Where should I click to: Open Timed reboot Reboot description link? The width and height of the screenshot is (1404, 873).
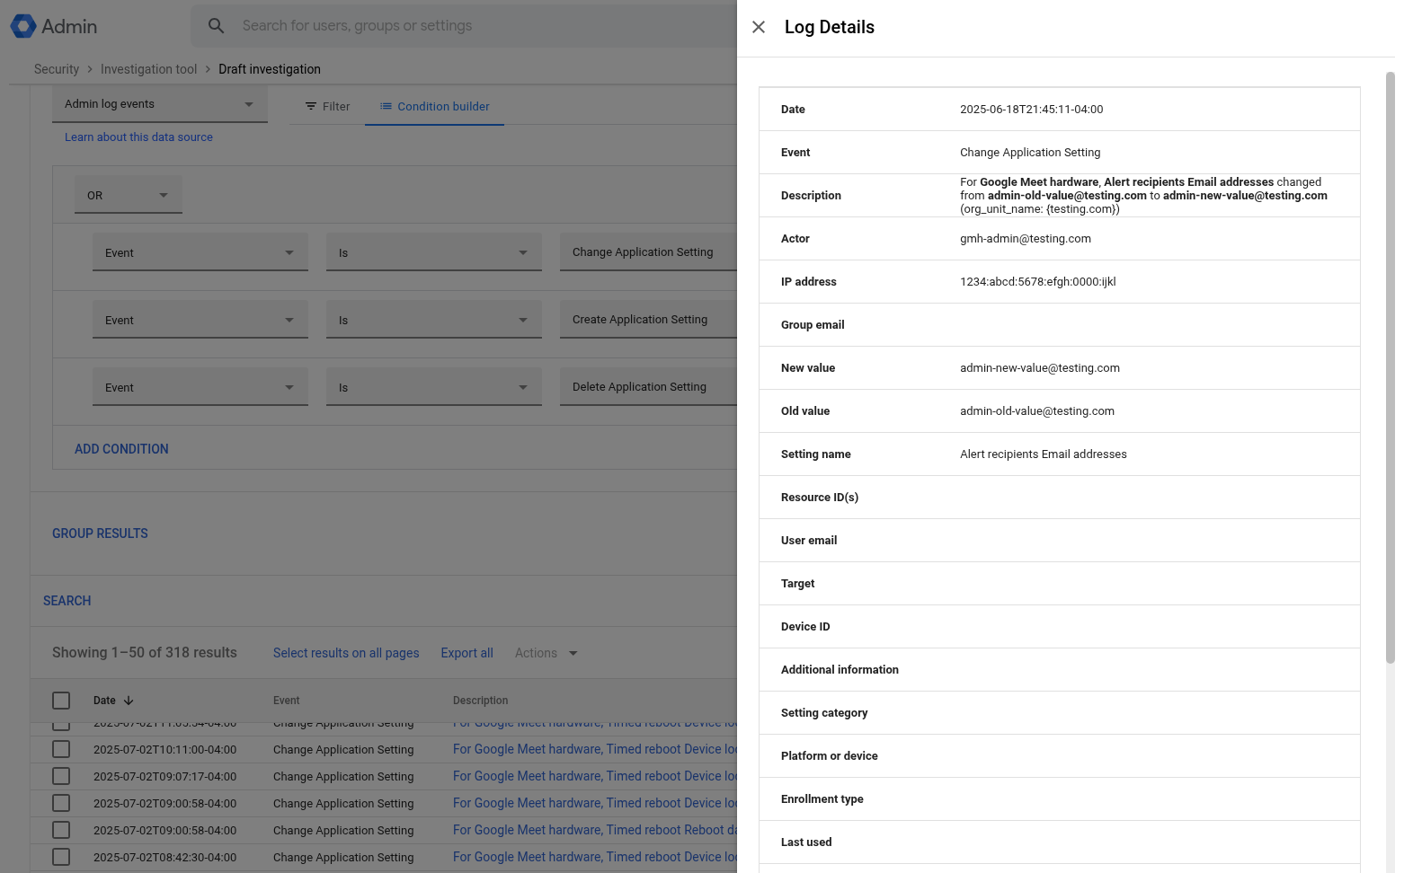pyautogui.click(x=594, y=830)
